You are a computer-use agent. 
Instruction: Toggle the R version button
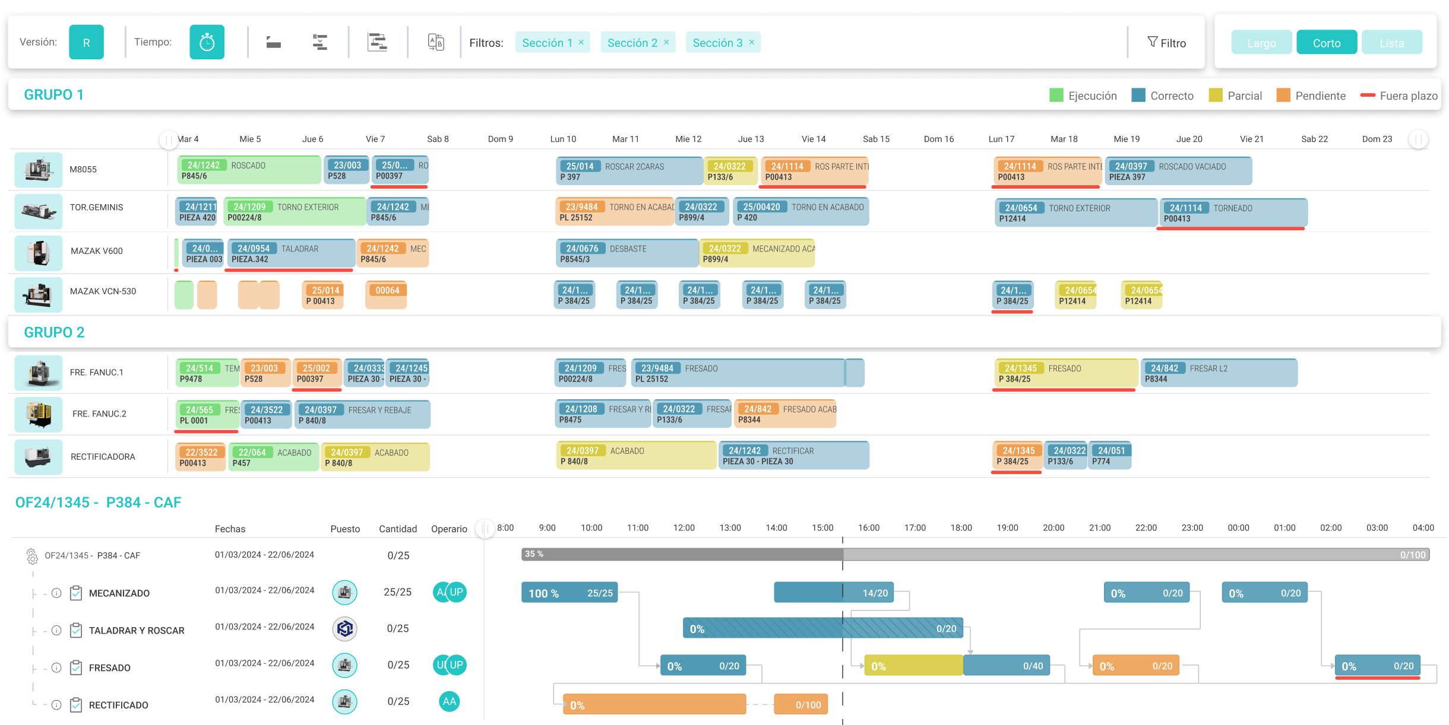point(86,42)
